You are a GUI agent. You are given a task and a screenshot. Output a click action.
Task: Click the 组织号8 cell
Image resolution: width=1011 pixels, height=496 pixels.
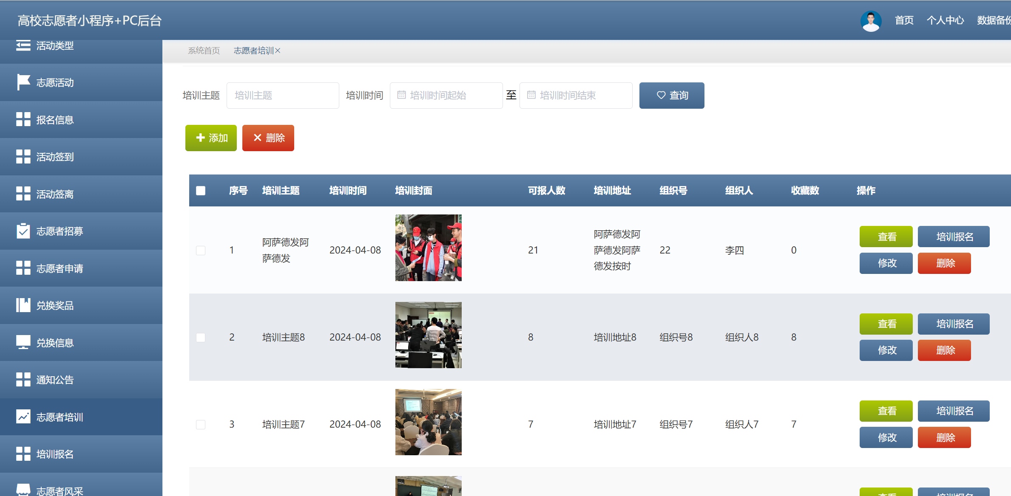tap(676, 337)
